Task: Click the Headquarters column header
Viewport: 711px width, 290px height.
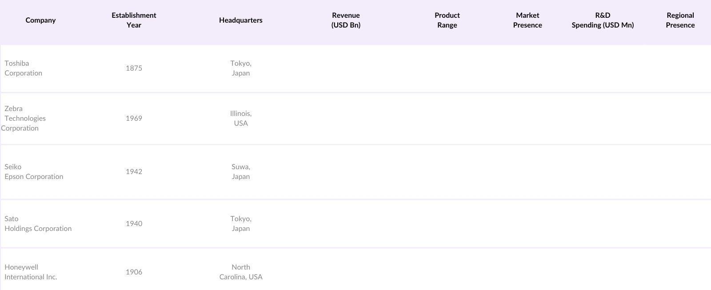Action: pyautogui.click(x=240, y=20)
